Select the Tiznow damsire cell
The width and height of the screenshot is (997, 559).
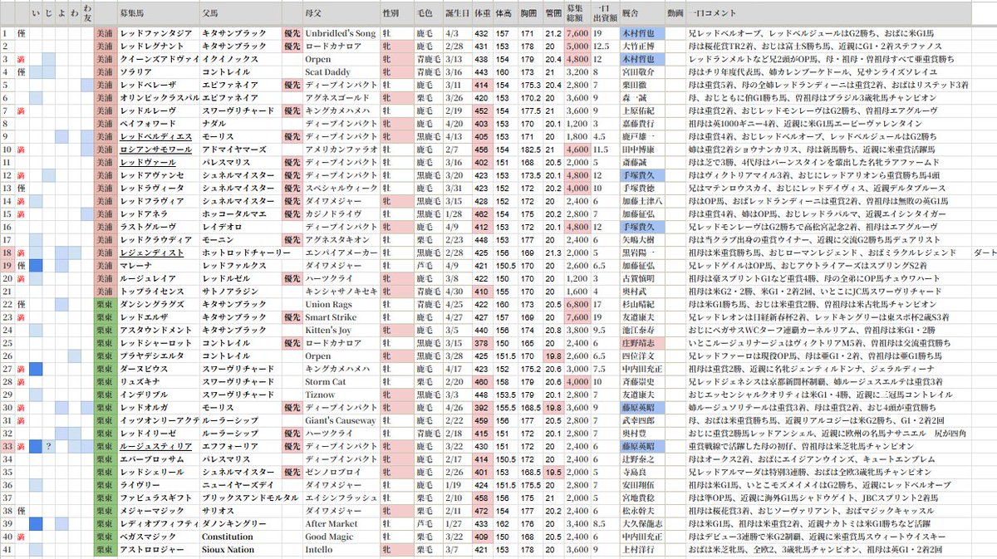point(320,395)
